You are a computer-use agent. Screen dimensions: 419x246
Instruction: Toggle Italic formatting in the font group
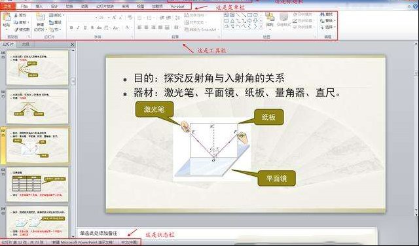pyautogui.click(x=78, y=27)
